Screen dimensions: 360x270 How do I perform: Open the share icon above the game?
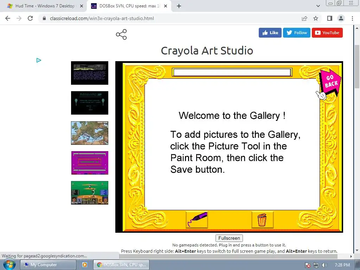pos(121,34)
